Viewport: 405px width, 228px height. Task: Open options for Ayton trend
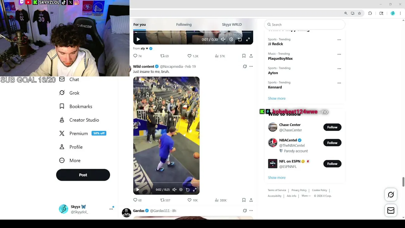coord(339,68)
